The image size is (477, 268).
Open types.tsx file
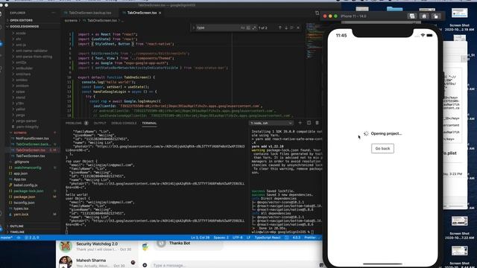(21, 208)
